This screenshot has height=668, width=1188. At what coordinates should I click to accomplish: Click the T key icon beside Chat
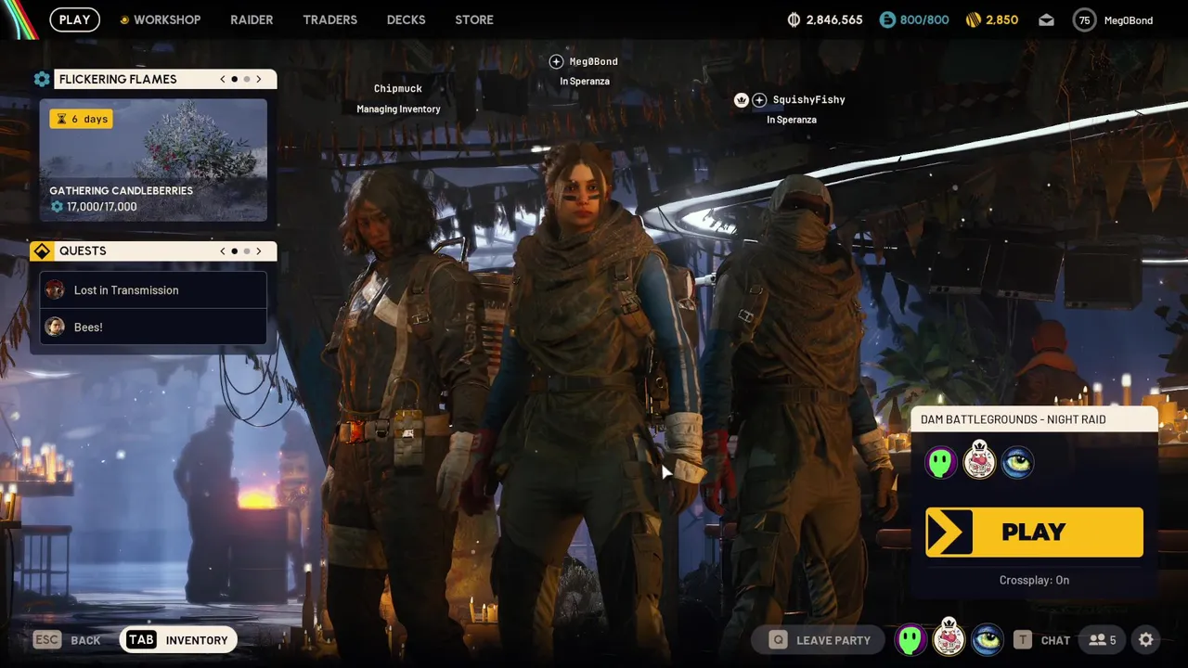coord(1022,640)
